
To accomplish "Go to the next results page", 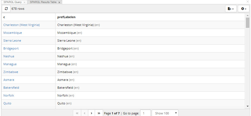I will pyautogui.click(x=91, y=113).
